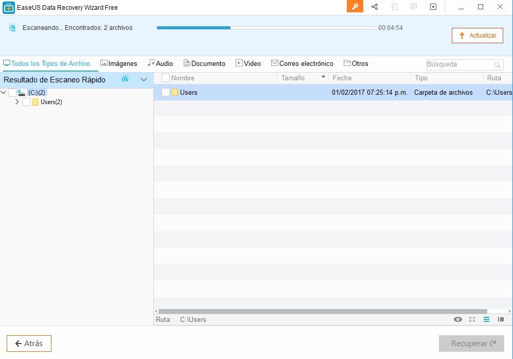The width and height of the screenshot is (513, 359).
Task: Check the Users row checkbox in file list
Action: coord(166,93)
